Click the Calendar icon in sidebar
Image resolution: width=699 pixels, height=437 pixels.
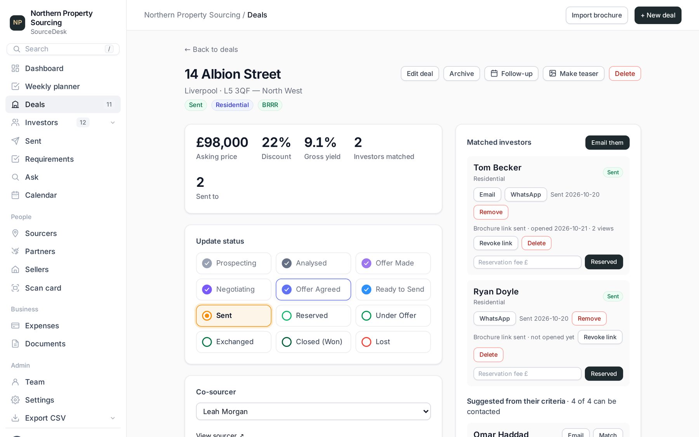[x=16, y=195]
